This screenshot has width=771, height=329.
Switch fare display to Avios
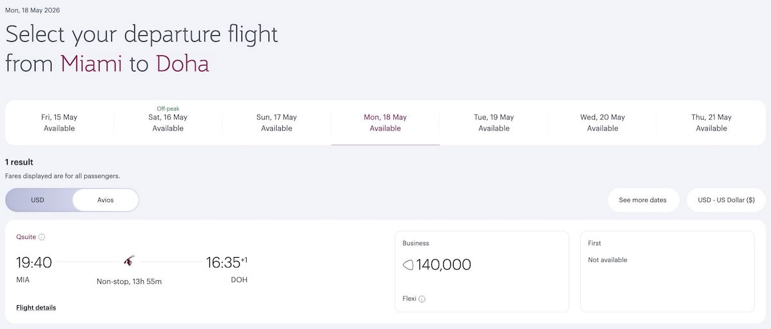point(105,200)
